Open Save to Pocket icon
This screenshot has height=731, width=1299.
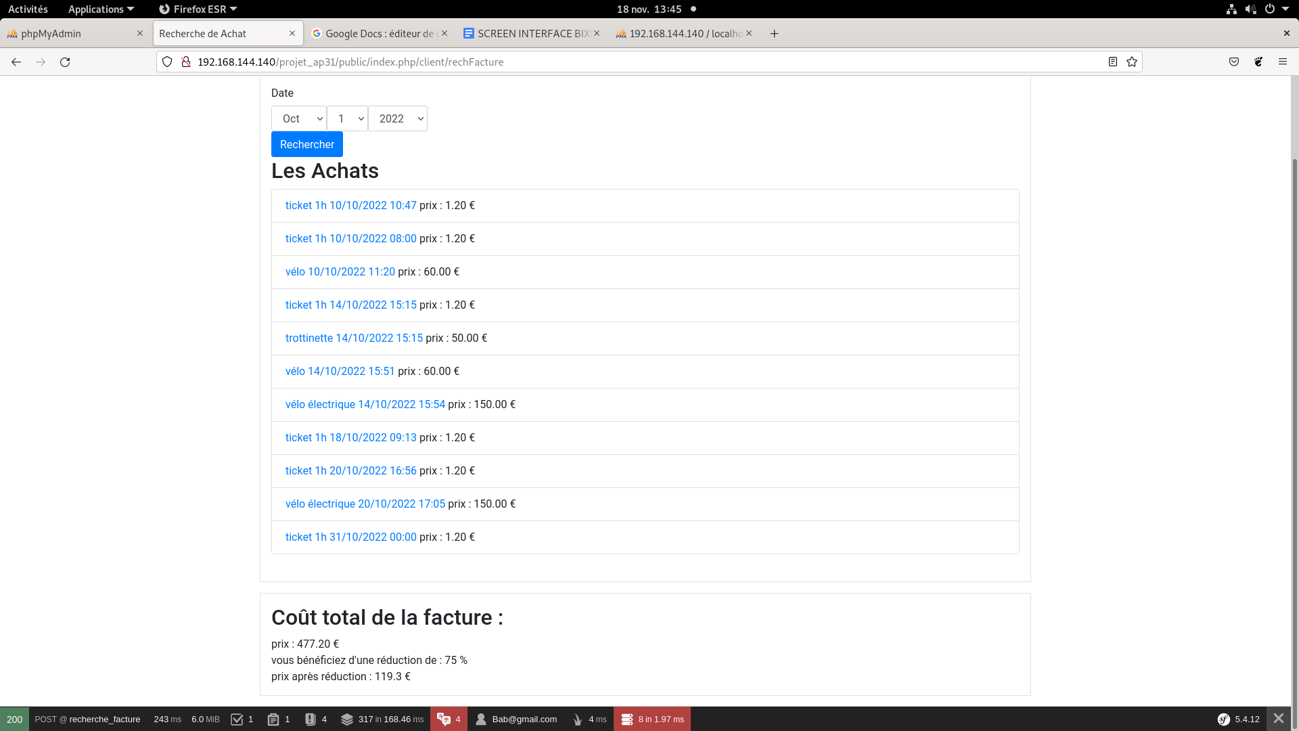click(x=1234, y=62)
